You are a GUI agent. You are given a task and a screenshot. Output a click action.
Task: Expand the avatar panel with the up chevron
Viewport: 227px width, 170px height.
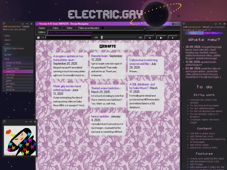point(31,122)
